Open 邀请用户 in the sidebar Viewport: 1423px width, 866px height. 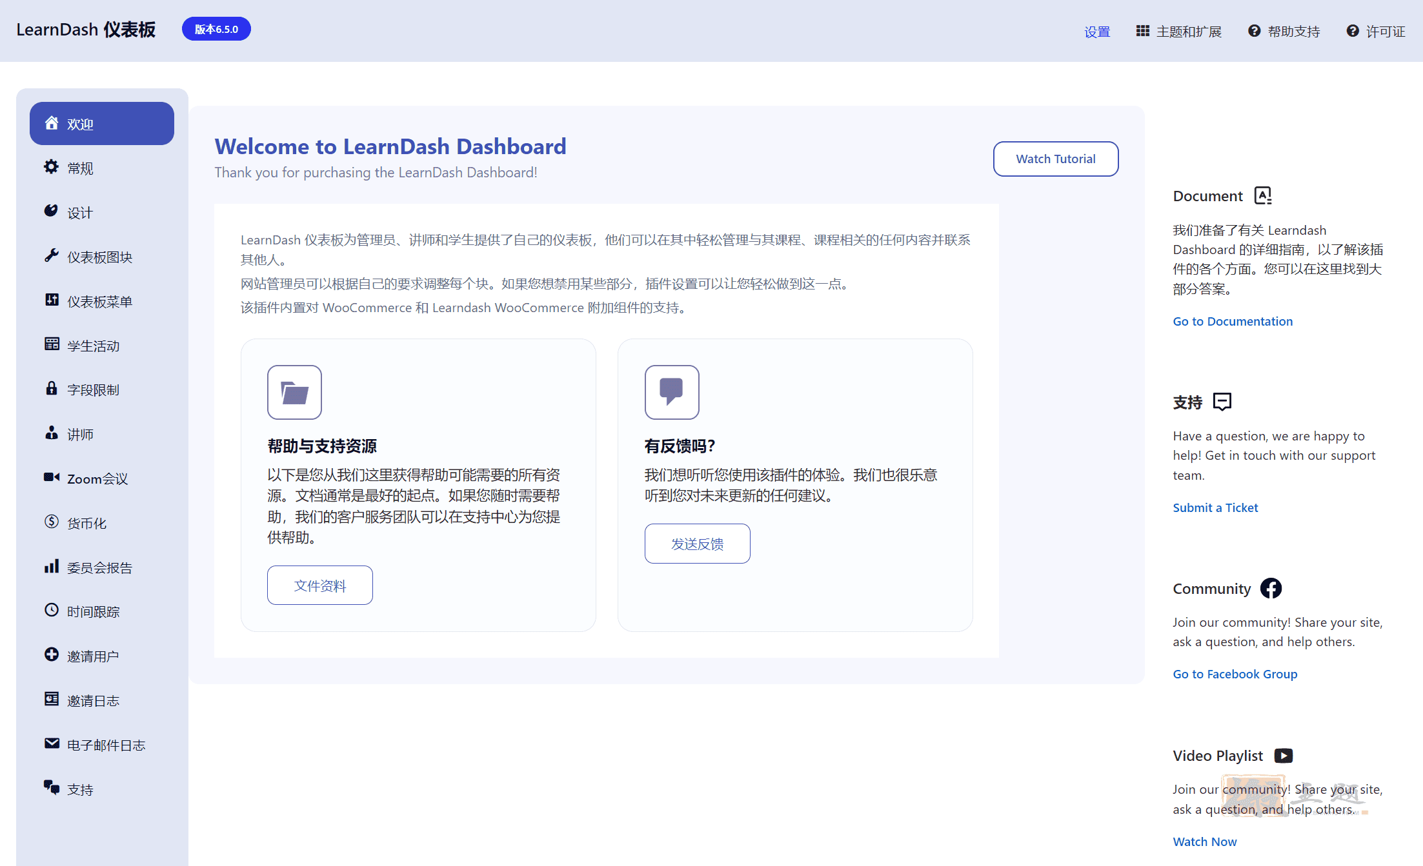point(102,656)
